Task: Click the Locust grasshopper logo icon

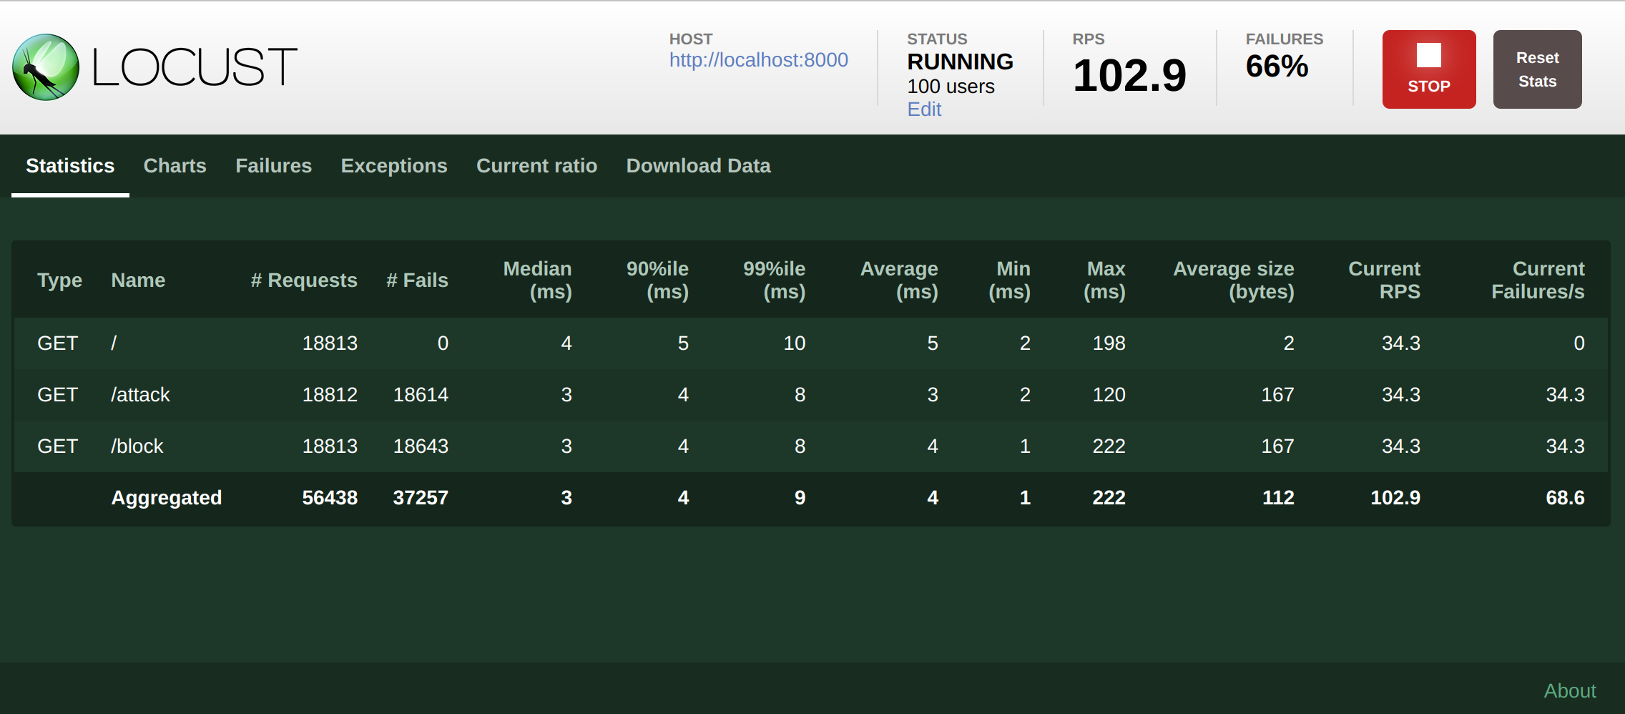Action: 46,67
